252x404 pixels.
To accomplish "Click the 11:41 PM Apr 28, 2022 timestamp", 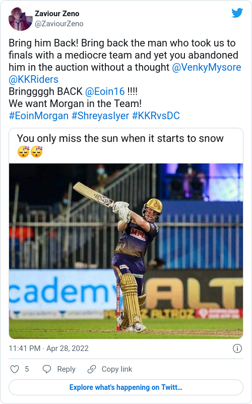I will (48, 348).
